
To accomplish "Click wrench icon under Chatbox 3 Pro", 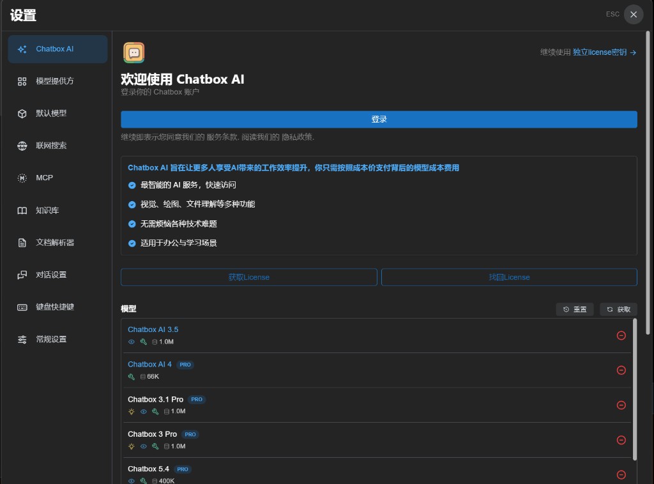I will [155, 446].
